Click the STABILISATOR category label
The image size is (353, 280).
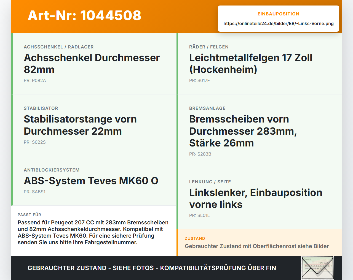pyautogui.click(x=41, y=108)
